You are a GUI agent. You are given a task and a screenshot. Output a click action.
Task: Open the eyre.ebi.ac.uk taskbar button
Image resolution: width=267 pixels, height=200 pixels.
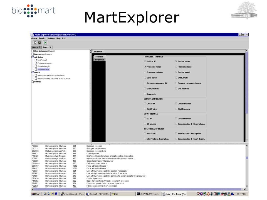[x=72, y=194]
